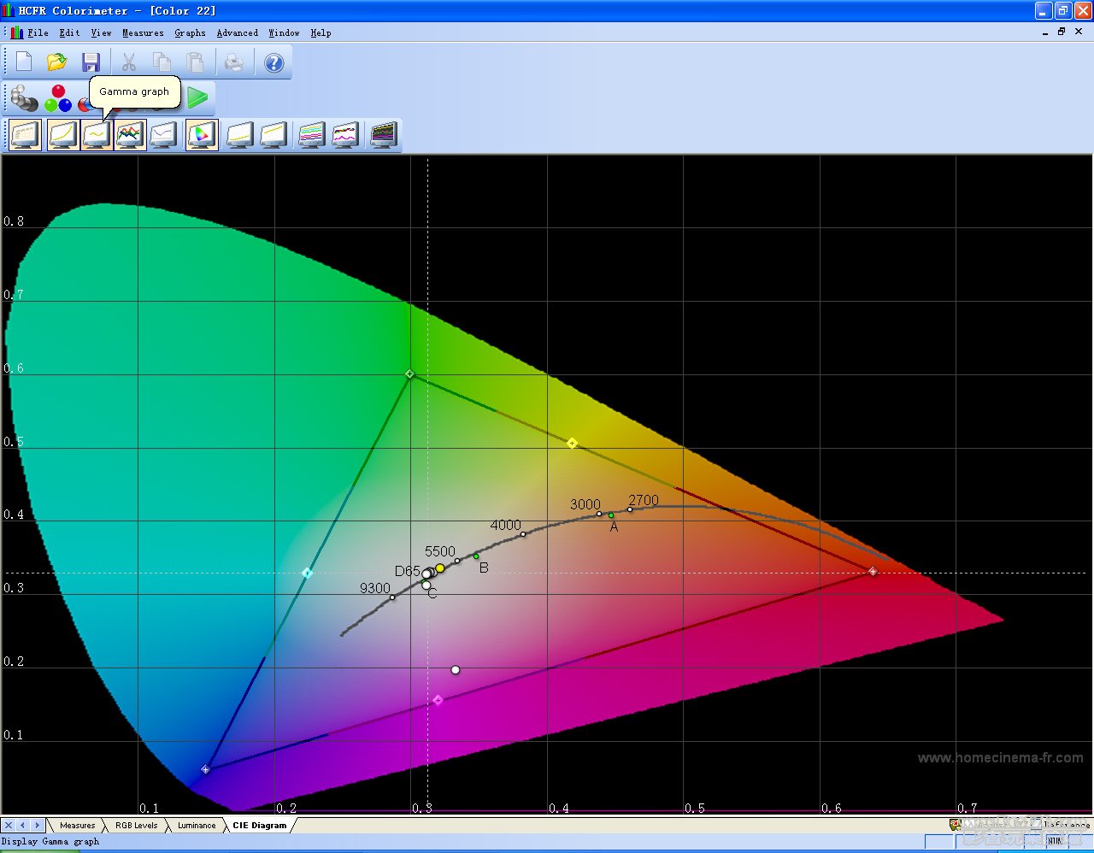
Task: Close the current tab with bottom X button
Action: point(9,826)
